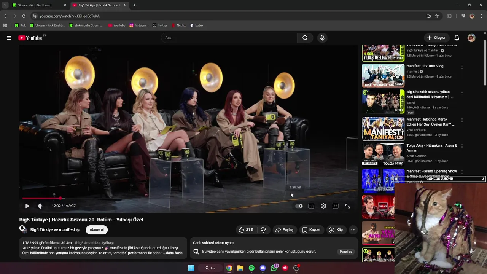
Task: Open options for Tolga Akış - Hitmakers video
Action: 462,146
